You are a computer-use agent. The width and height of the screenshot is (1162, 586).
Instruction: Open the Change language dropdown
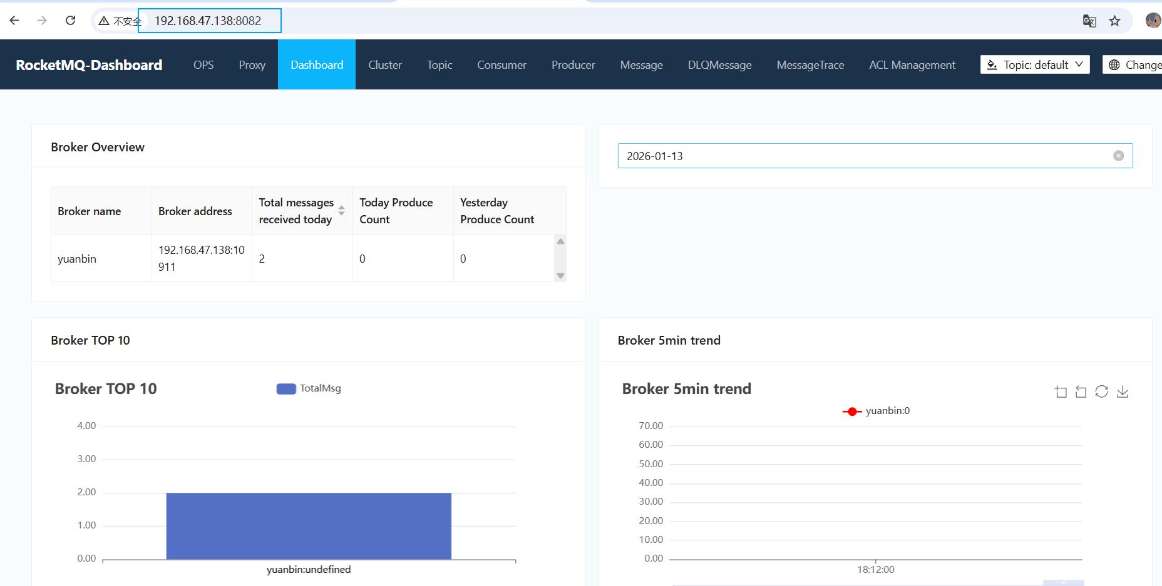point(1133,65)
